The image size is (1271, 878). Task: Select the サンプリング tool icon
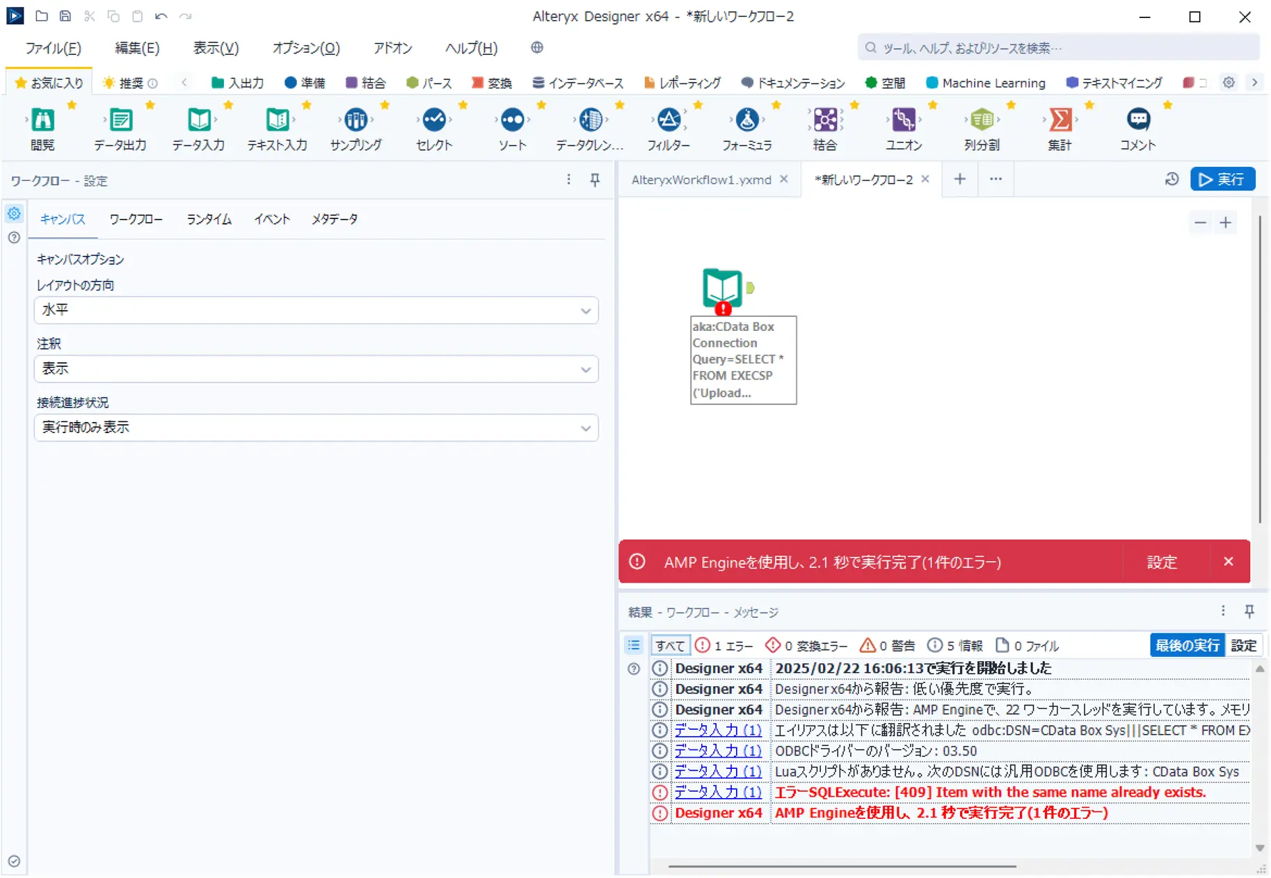[x=355, y=120]
